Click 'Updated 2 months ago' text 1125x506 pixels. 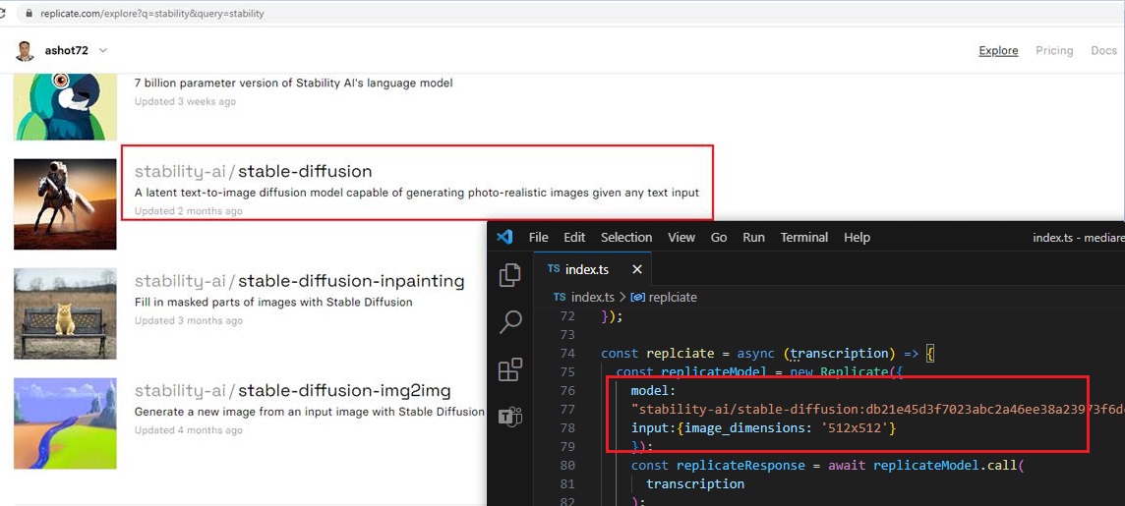click(189, 210)
